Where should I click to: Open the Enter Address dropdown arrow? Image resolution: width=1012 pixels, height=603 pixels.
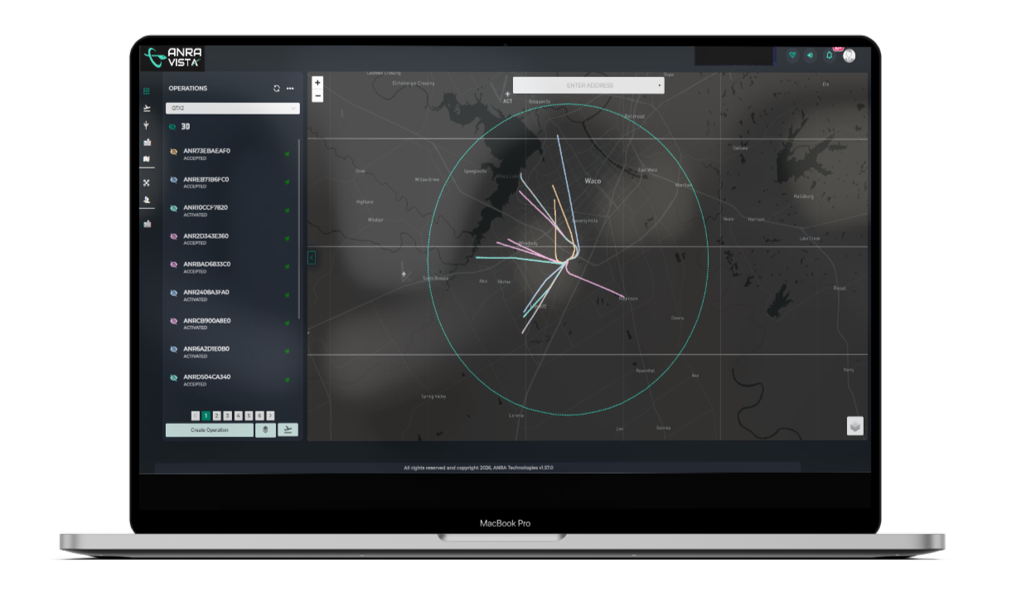pyautogui.click(x=659, y=85)
